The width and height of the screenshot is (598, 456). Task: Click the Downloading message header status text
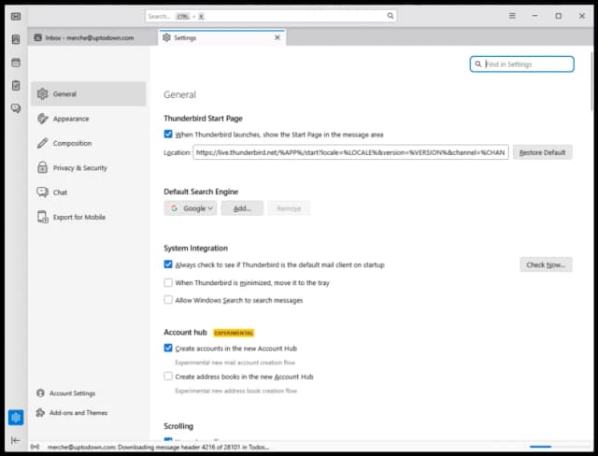pos(158,447)
